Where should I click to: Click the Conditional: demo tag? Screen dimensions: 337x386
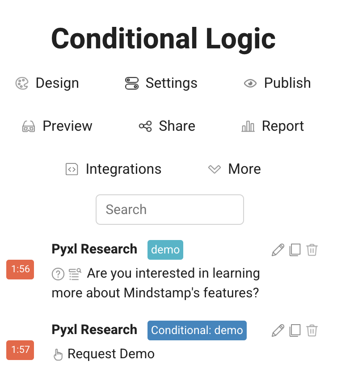(197, 330)
